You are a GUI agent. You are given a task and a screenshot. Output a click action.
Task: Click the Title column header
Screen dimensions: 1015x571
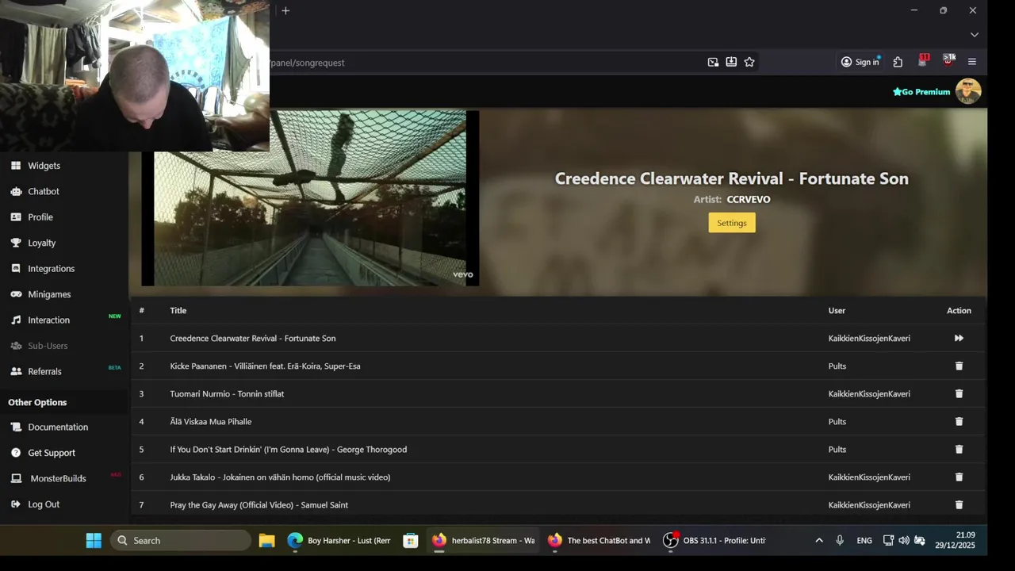point(178,310)
